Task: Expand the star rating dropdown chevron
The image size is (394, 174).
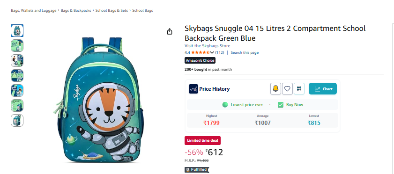Action: (212, 53)
